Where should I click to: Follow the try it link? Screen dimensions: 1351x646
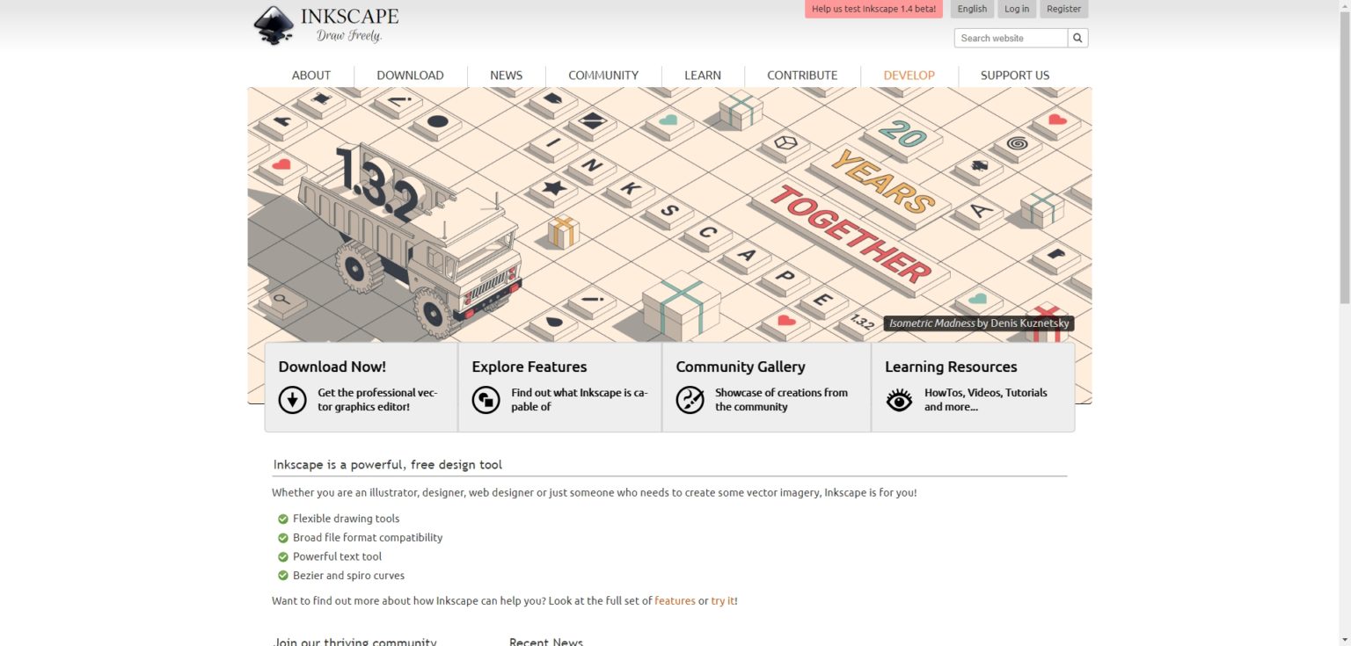pos(723,601)
